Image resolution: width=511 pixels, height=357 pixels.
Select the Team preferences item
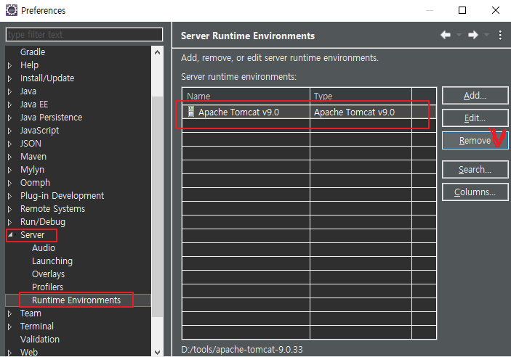click(31, 313)
